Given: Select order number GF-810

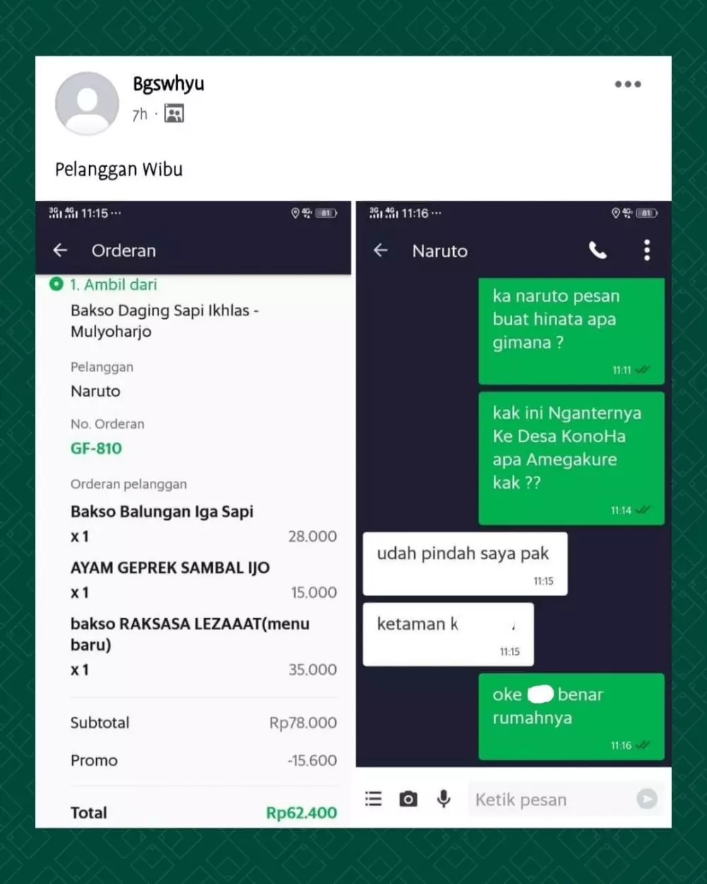Looking at the screenshot, I should 96,448.
